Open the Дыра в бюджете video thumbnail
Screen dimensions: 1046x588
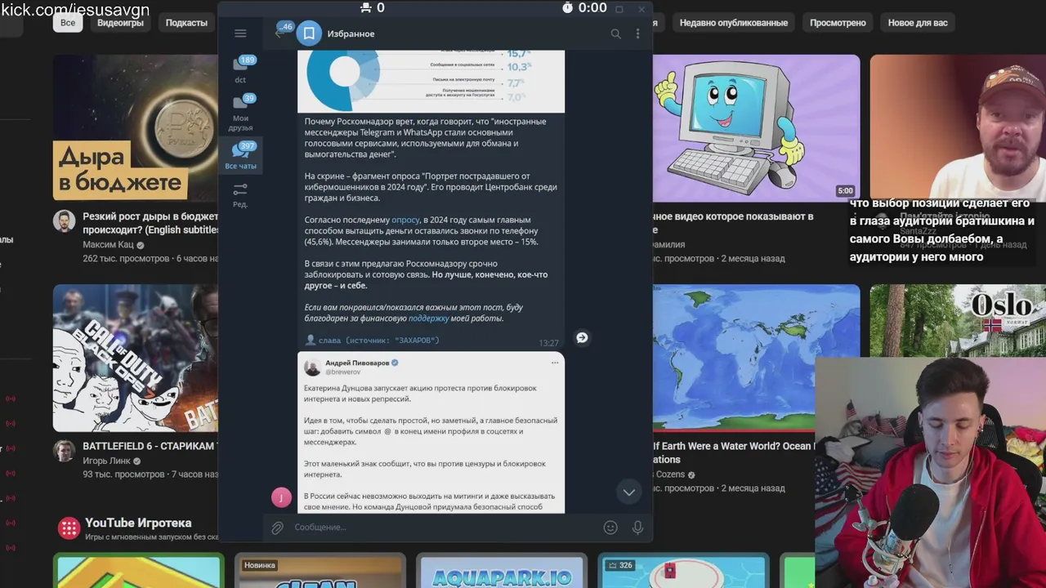pos(136,127)
